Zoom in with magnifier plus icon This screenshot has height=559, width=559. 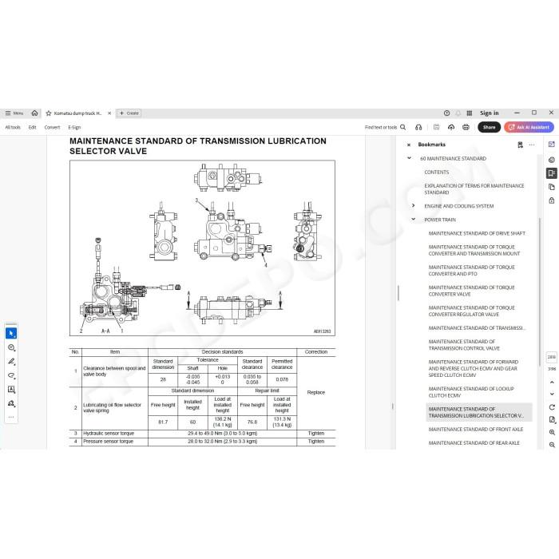click(552, 432)
